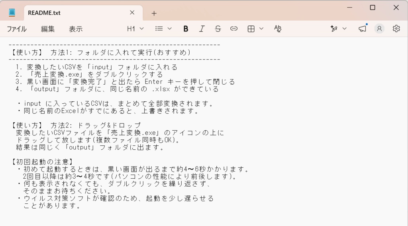The width and height of the screenshot is (408, 226).
Task: Click the last line 'ことがあります。'
Action: pyautogui.click(x=52, y=205)
